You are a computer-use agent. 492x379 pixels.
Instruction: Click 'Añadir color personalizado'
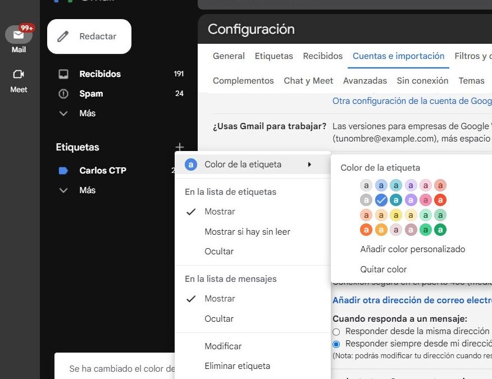[412, 249]
